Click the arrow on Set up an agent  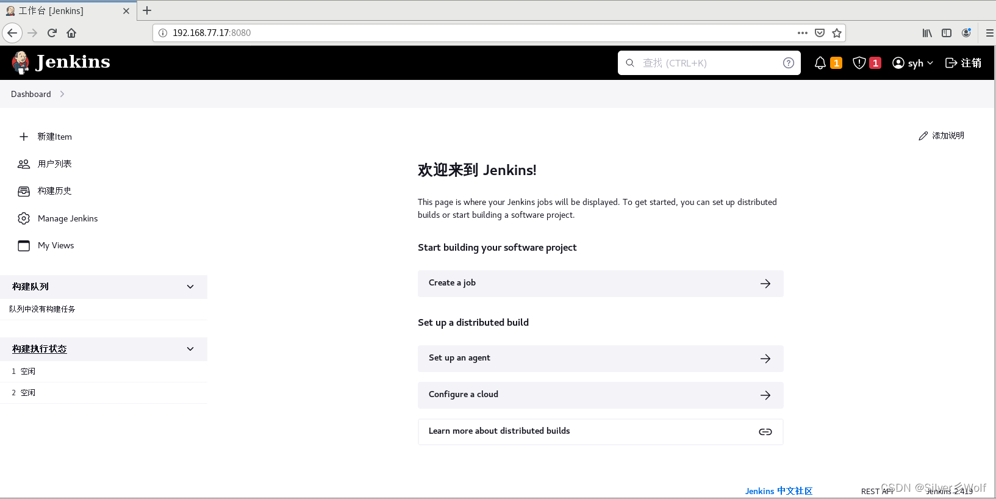coord(765,359)
